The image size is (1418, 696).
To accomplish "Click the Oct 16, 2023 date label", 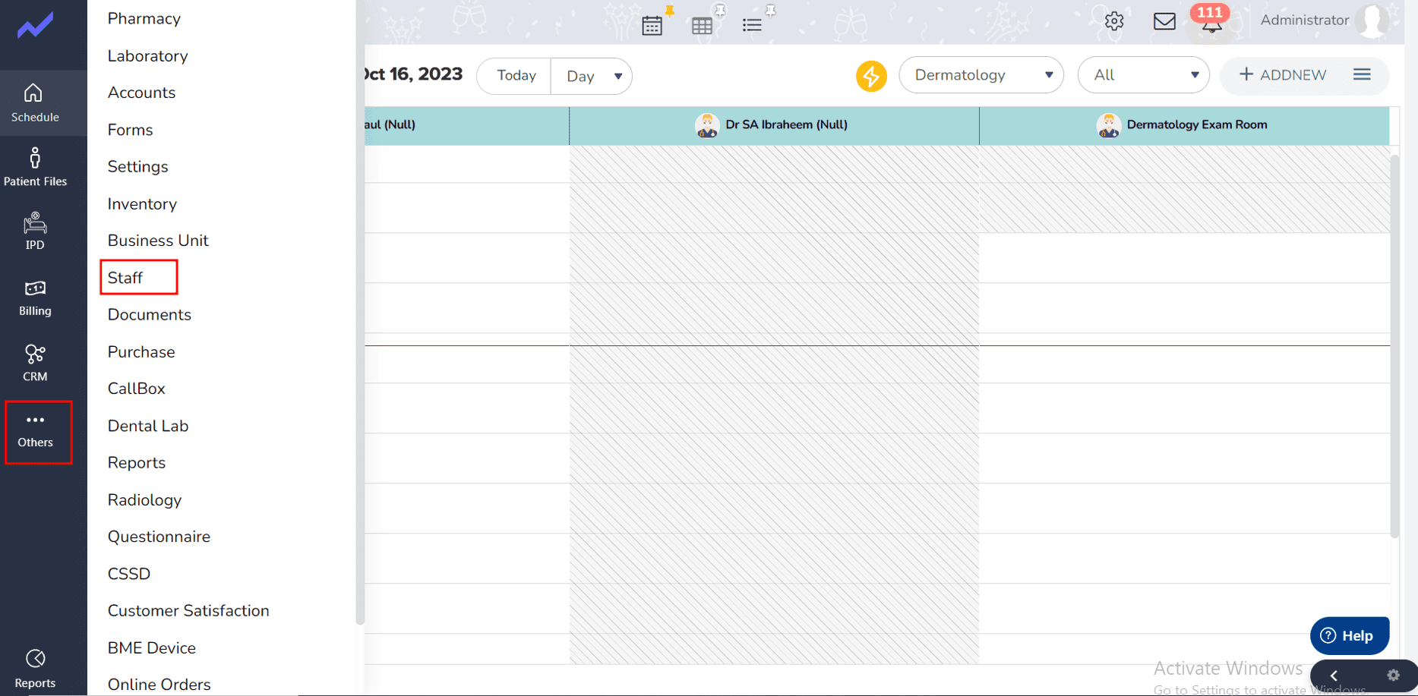I will [413, 74].
